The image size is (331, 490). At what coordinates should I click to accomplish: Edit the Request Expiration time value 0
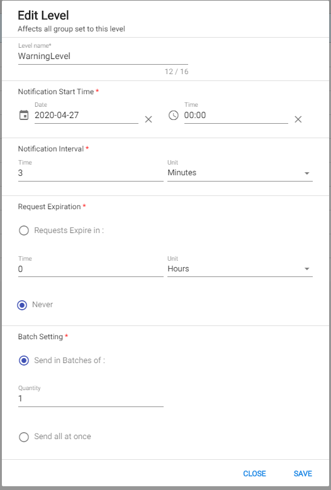click(x=91, y=269)
